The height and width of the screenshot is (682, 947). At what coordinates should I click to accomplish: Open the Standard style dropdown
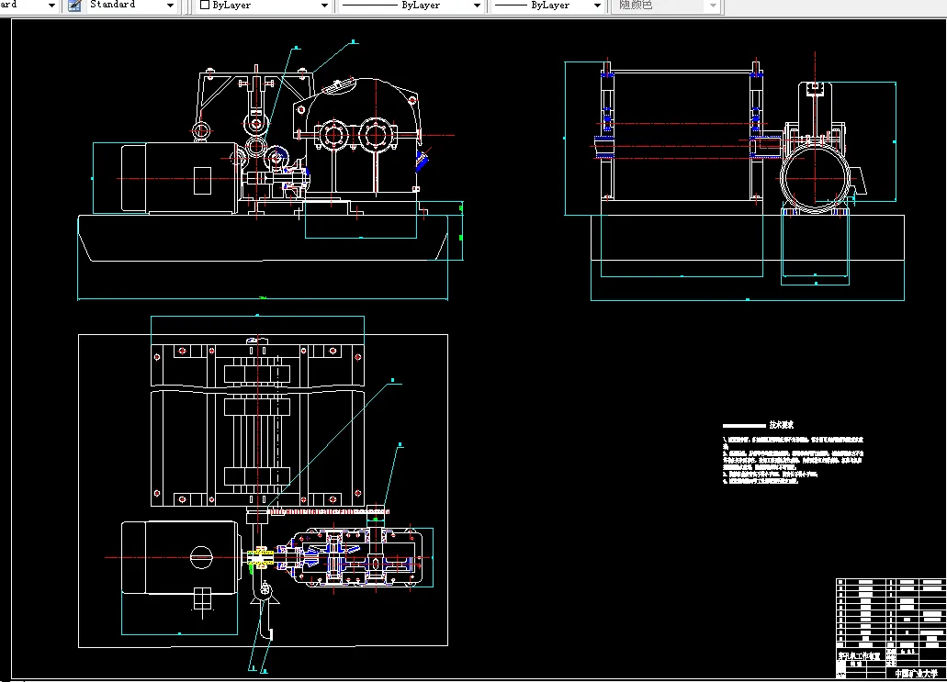tap(170, 6)
